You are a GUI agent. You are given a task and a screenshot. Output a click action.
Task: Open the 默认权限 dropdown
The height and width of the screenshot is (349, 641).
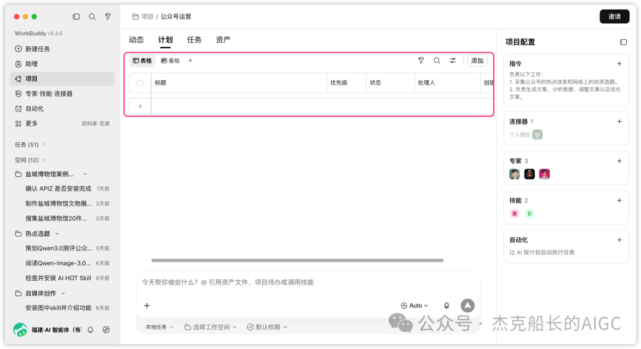267,327
